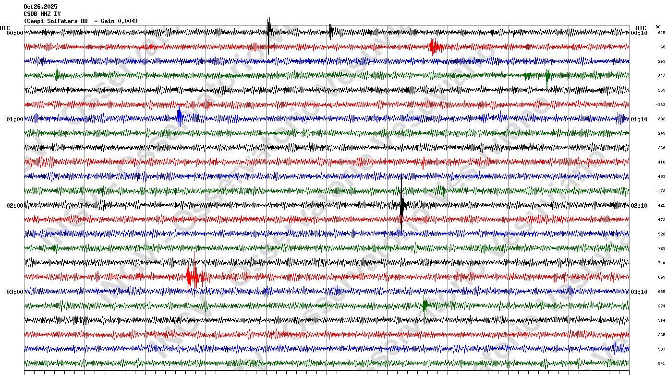Click the large black spike on 02:00 trace
The width and height of the screenshot is (667, 375).
401,205
